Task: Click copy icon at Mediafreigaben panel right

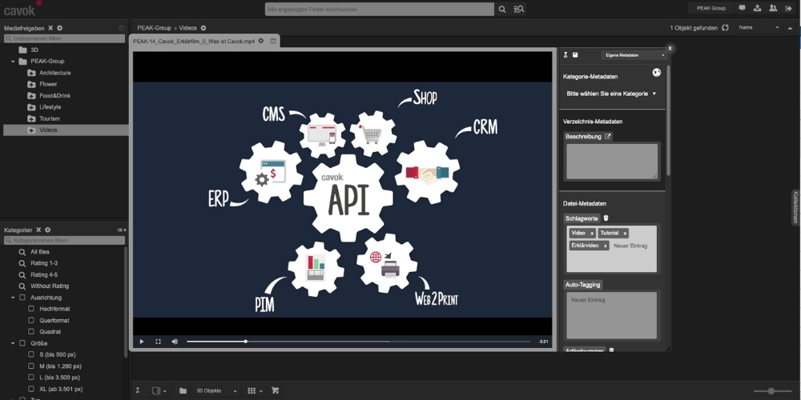Action: [x=122, y=28]
